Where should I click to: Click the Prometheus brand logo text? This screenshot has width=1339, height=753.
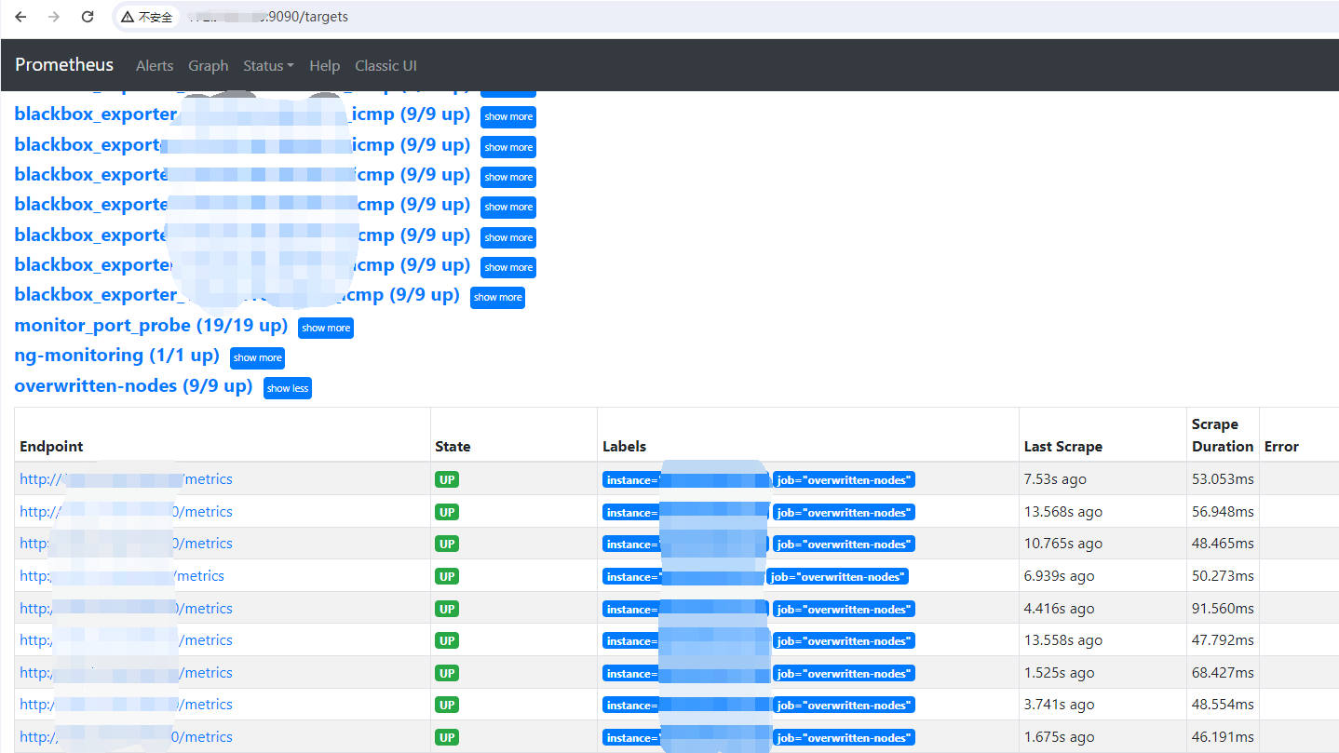coord(64,65)
